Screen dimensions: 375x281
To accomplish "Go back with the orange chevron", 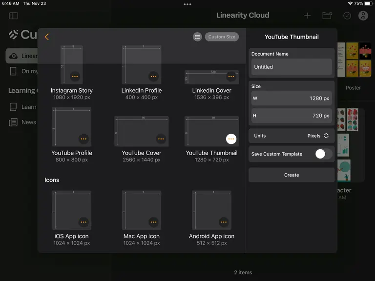I will 47,37.
